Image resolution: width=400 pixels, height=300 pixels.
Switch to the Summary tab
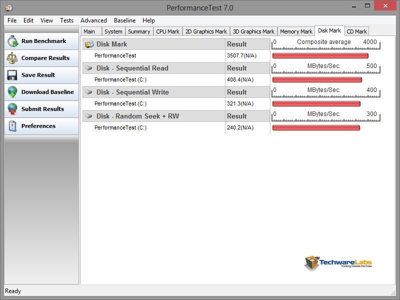click(x=139, y=31)
